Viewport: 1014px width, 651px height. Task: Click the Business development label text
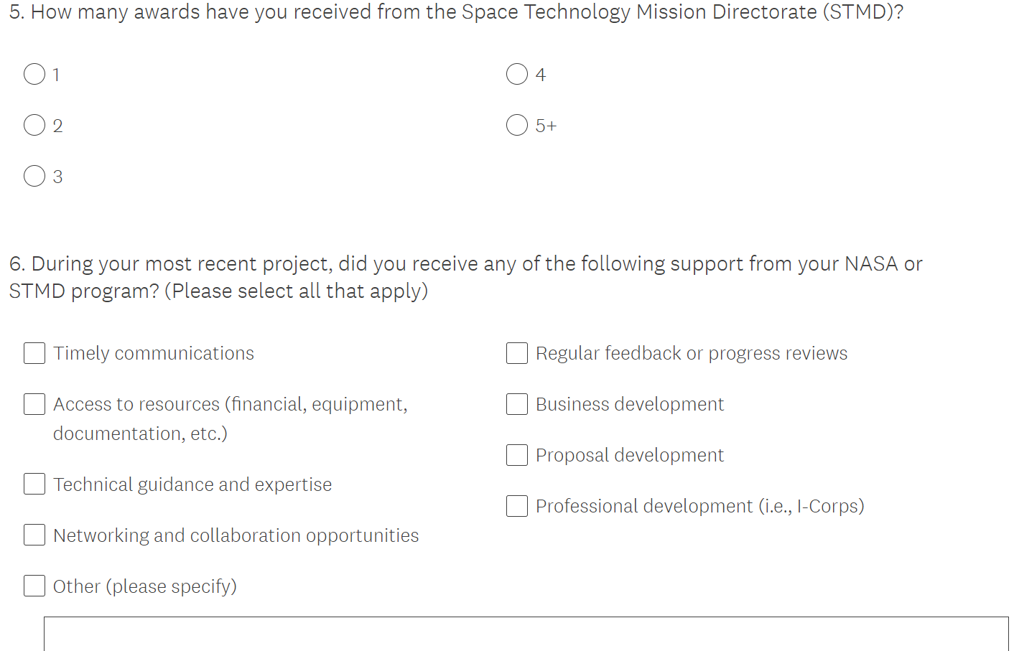630,404
